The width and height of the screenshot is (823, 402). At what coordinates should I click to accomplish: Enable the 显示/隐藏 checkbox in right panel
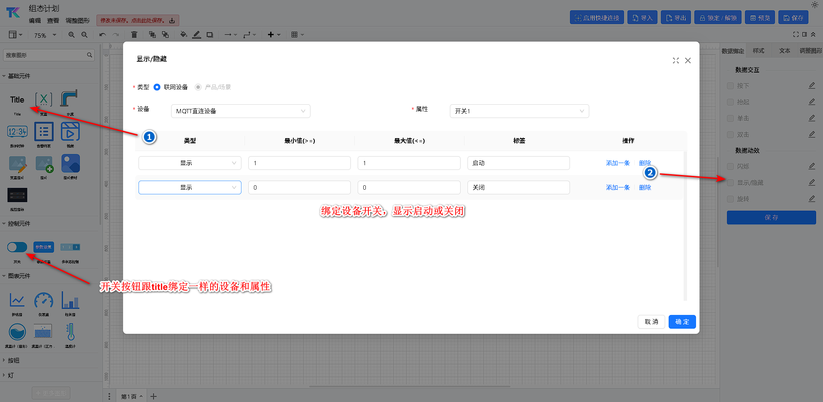click(x=730, y=183)
